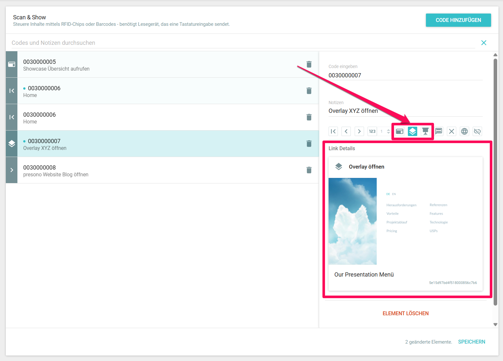Image resolution: width=503 pixels, height=361 pixels.
Task: Pick the web globe link-type icon
Action: tap(464, 131)
